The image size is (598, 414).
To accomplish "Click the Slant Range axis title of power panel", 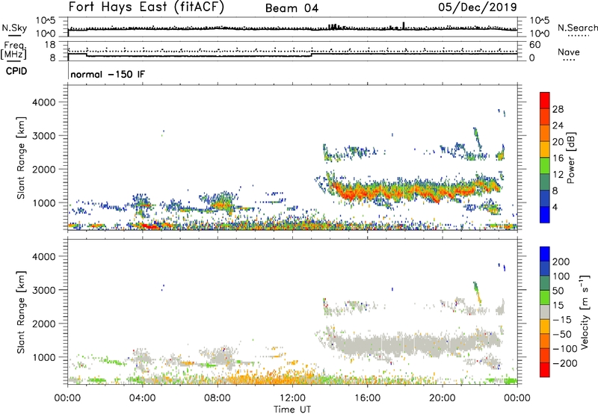I will (21, 158).
